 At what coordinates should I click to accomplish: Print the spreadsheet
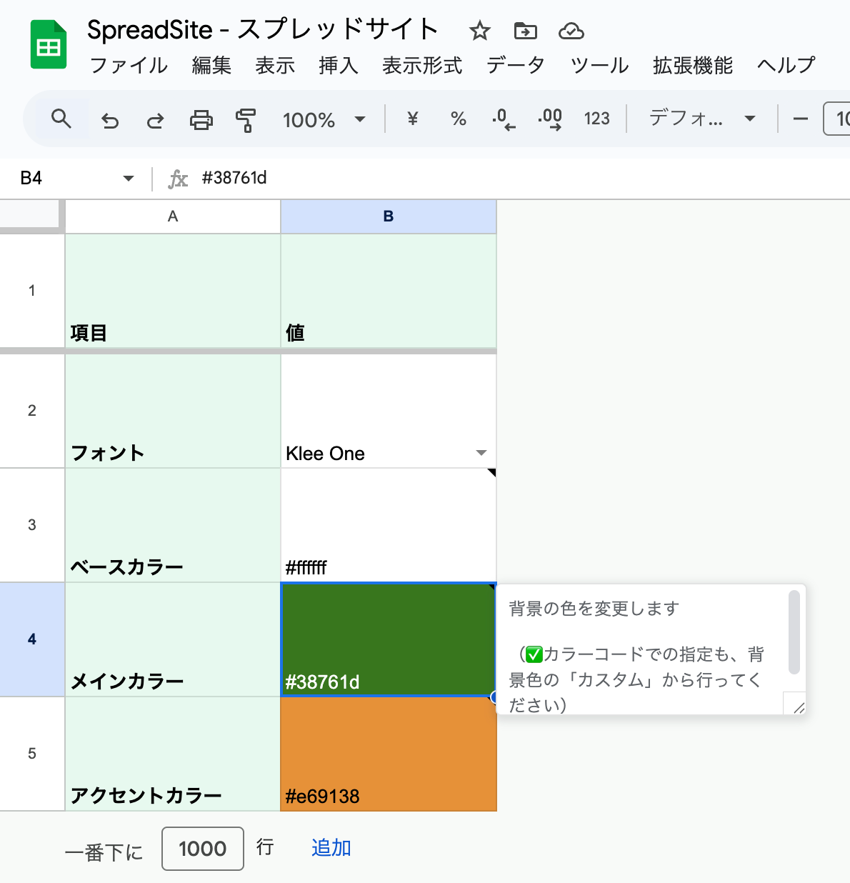click(201, 119)
